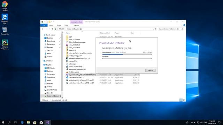This screenshot has height=125, width=223.
Task: Switch to Details view layout
Action: tap(181, 100)
